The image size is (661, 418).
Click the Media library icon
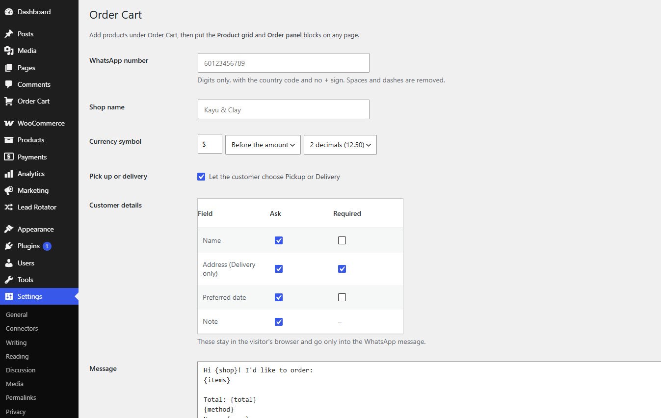click(x=9, y=51)
